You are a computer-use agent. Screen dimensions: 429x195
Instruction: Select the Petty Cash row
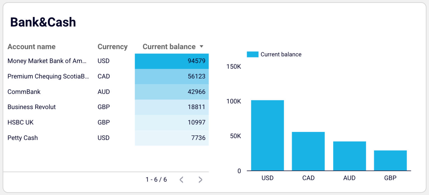pos(22,138)
